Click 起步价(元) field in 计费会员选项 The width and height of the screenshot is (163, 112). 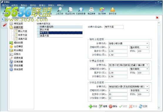[x=118, y=73]
